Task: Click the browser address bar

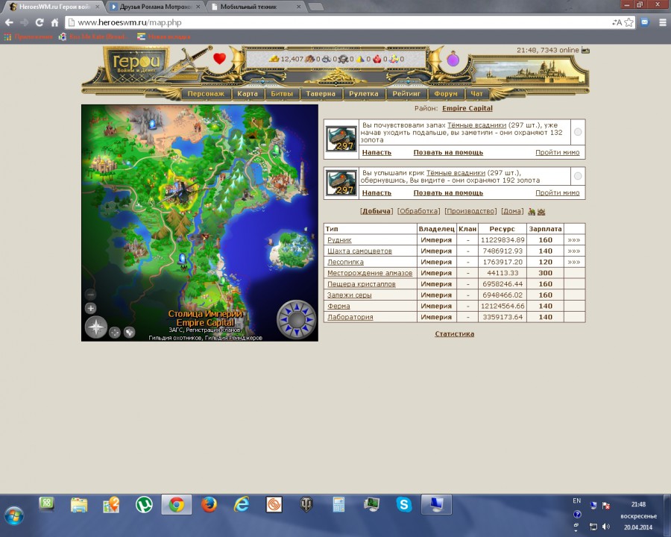Action: click(335, 22)
